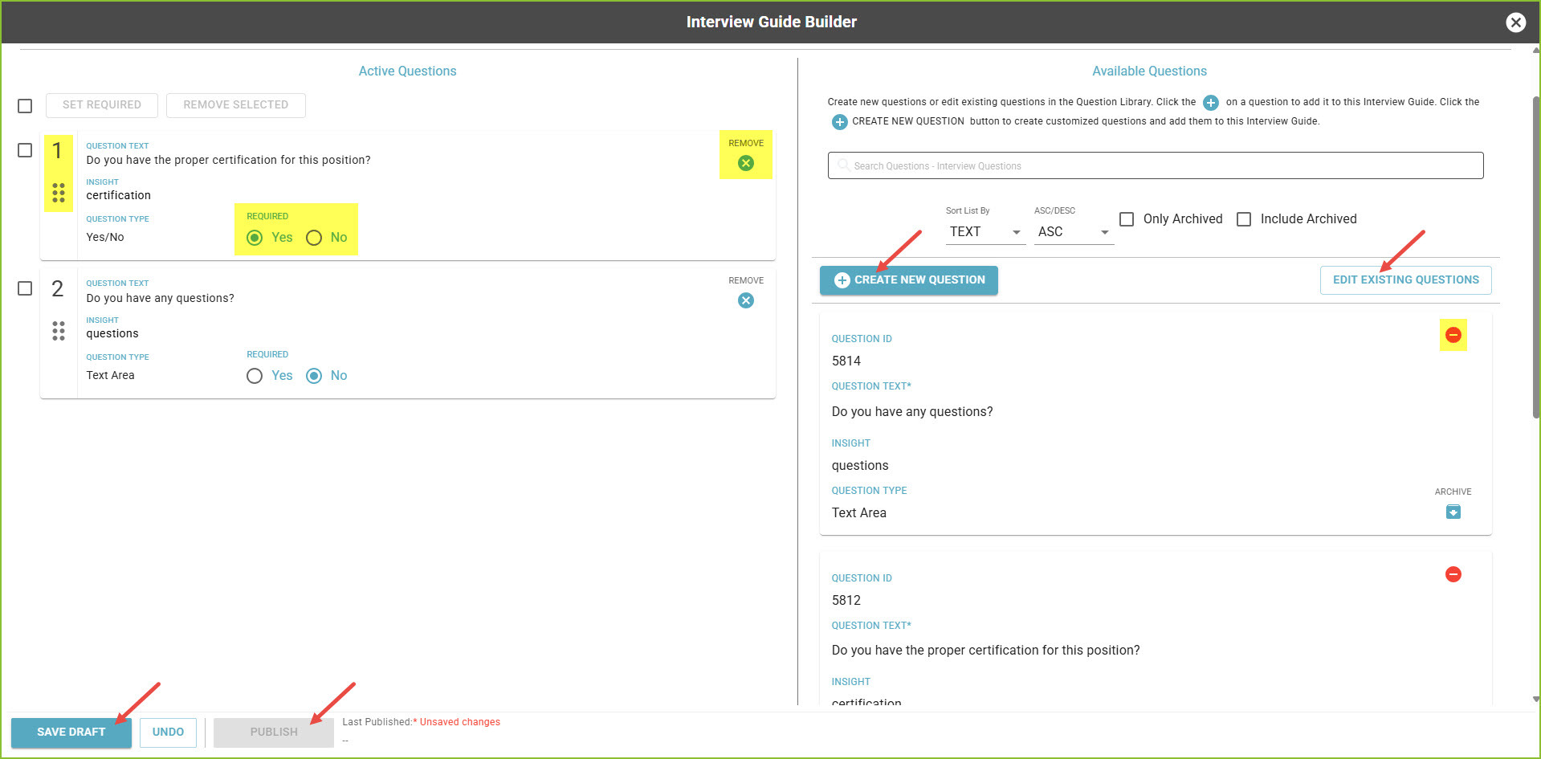Image resolution: width=1541 pixels, height=759 pixels.
Task: Click the Publish button
Action: (274, 732)
